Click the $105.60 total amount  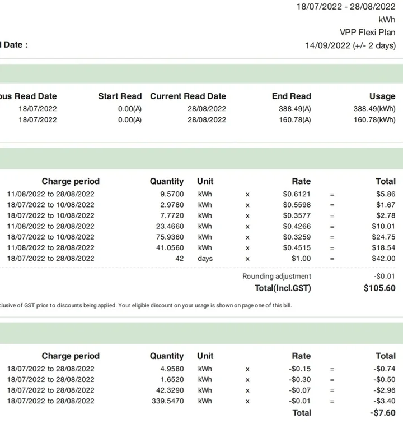pos(379,288)
